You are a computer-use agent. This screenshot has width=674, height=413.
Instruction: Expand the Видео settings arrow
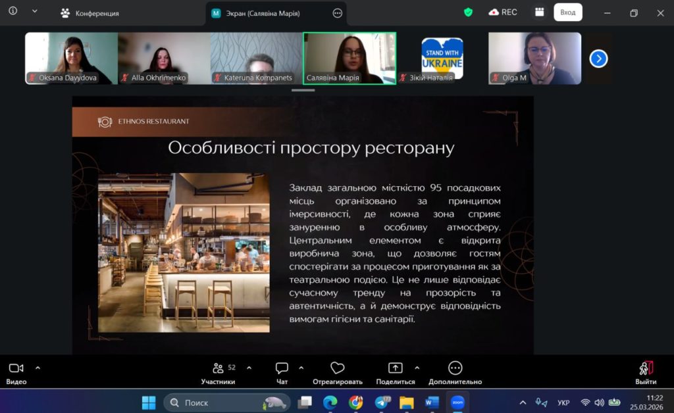click(x=38, y=368)
